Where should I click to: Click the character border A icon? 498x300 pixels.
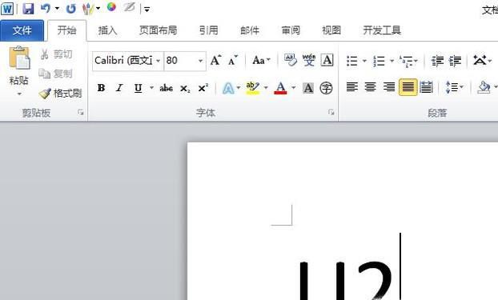click(327, 60)
